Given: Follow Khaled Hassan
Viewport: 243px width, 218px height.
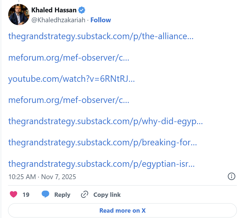Looking at the screenshot, I should (x=101, y=20).
